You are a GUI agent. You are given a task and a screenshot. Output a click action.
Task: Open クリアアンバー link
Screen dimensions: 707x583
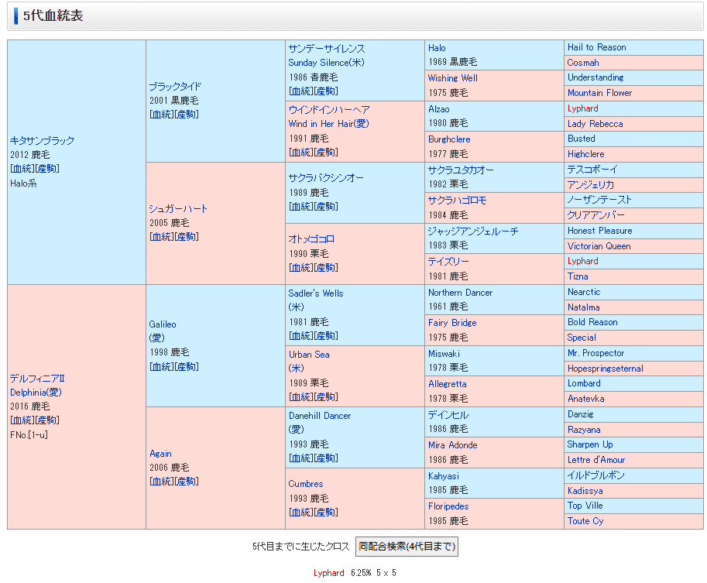pyautogui.click(x=596, y=215)
